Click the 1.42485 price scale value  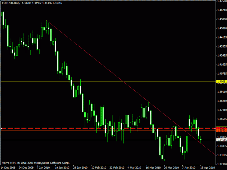click(222, 55)
